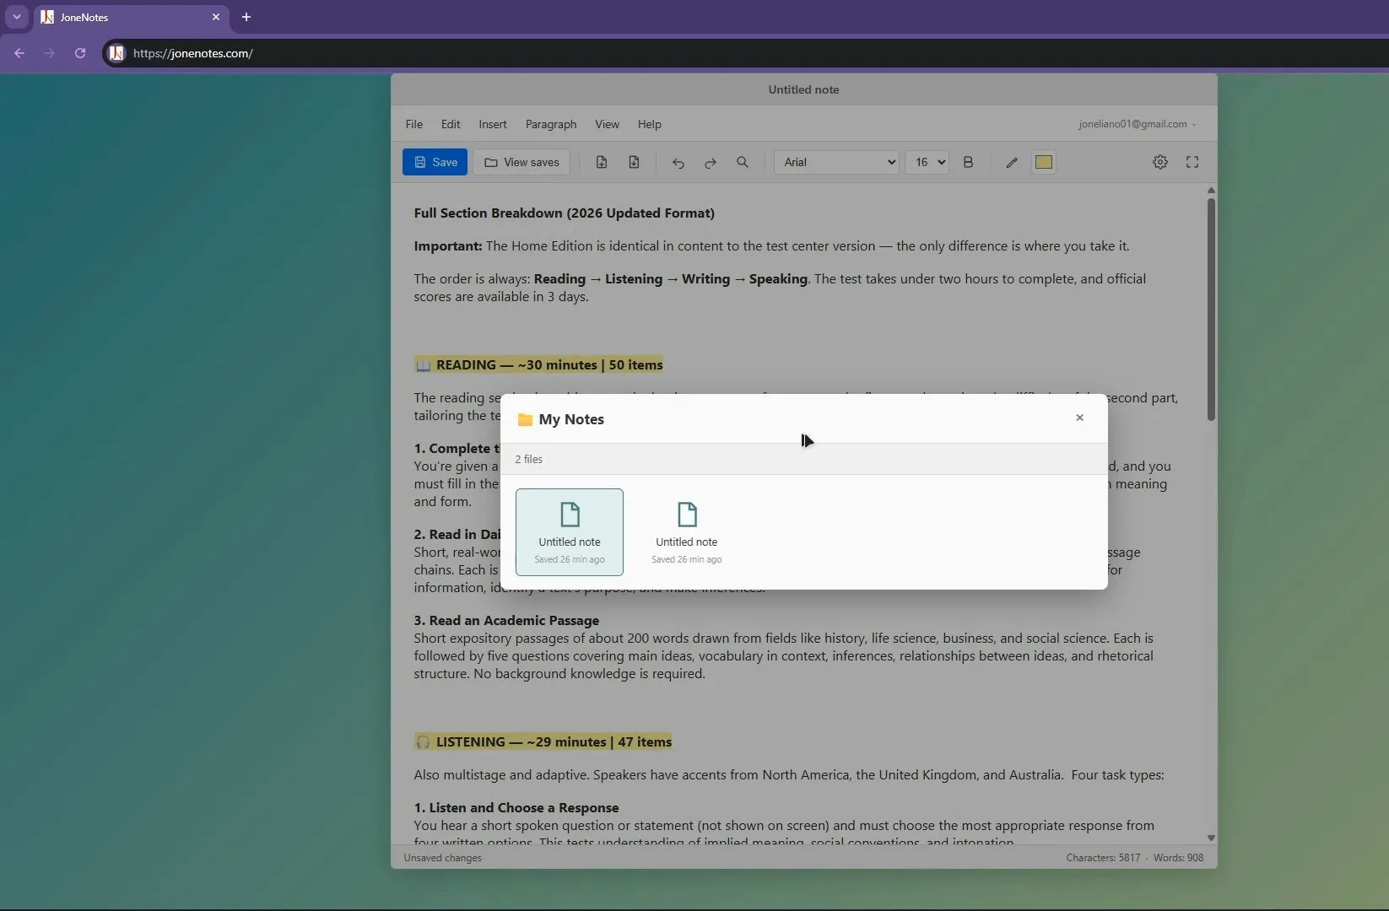
Task: Click the editor scroll down arrow
Action: [x=1211, y=838]
